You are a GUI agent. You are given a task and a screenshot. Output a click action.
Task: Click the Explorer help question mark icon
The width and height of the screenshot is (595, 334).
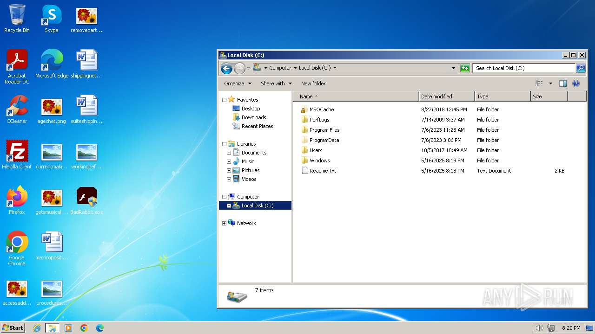coord(576,83)
